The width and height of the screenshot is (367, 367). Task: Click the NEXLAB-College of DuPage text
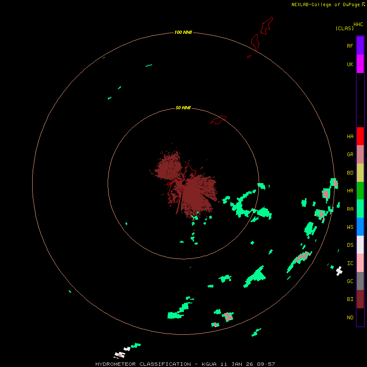pyautogui.click(x=325, y=4)
